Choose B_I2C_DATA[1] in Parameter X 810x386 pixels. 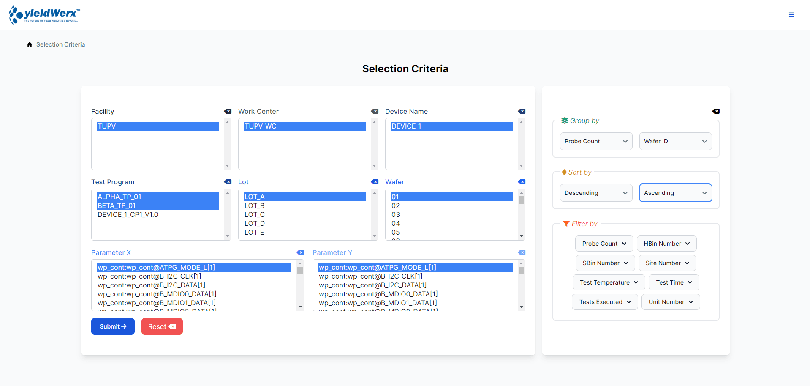tap(194, 285)
